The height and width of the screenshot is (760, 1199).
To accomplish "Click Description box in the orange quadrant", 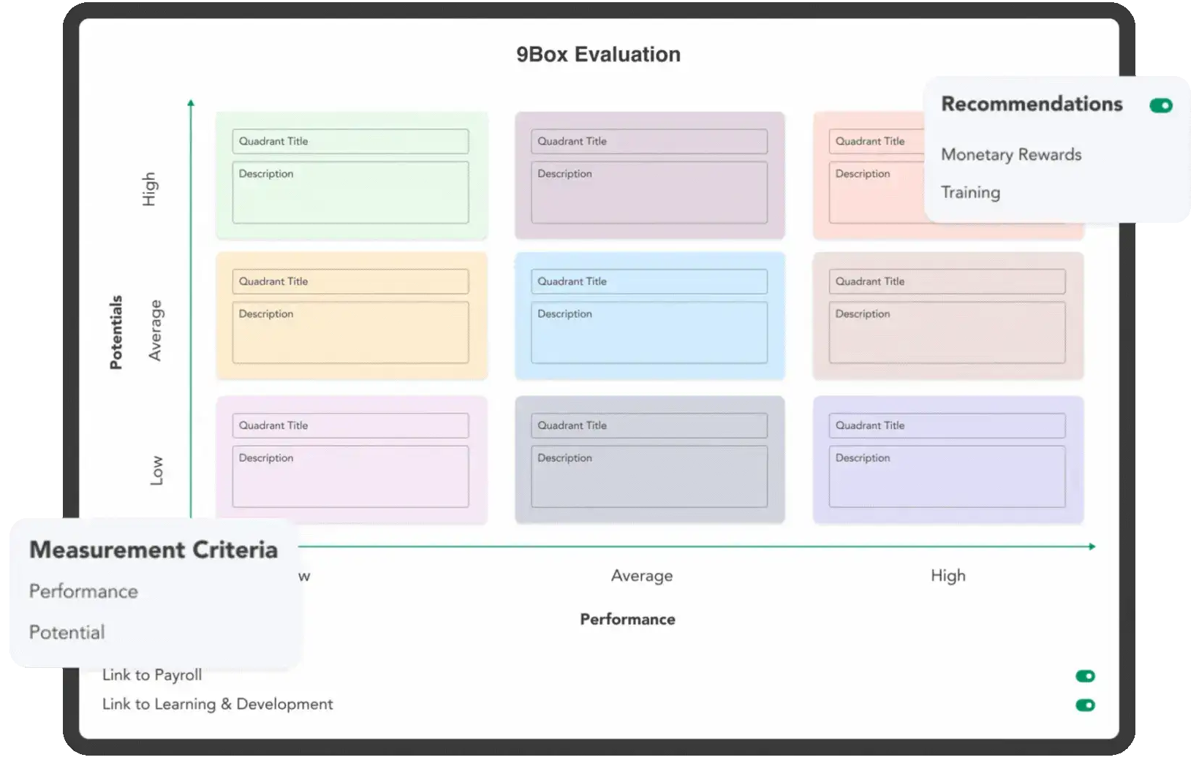I will 350,332.
